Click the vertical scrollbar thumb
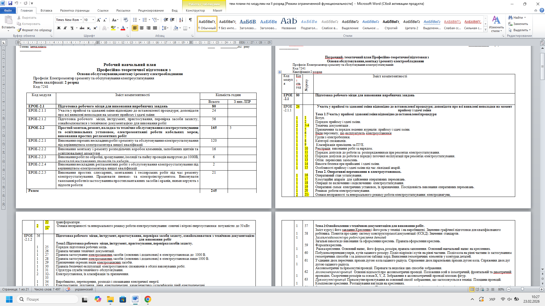Viewport: 545px width, 306px height. tap(542, 66)
